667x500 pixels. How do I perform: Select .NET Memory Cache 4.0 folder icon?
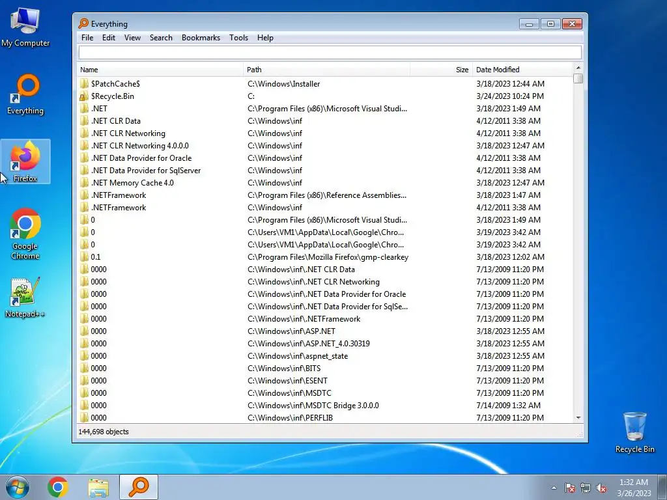click(84, 183)
